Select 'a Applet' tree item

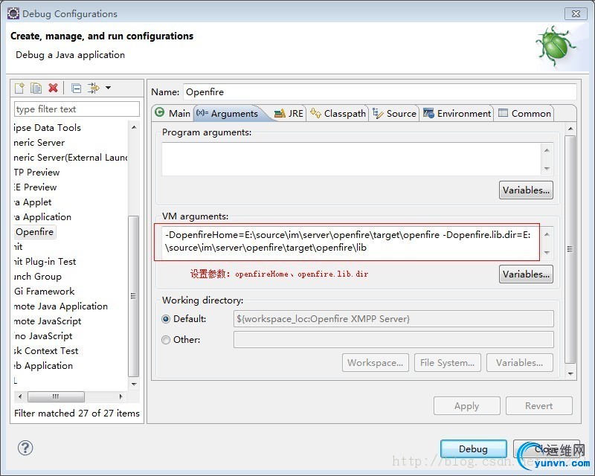click(33, 202)
